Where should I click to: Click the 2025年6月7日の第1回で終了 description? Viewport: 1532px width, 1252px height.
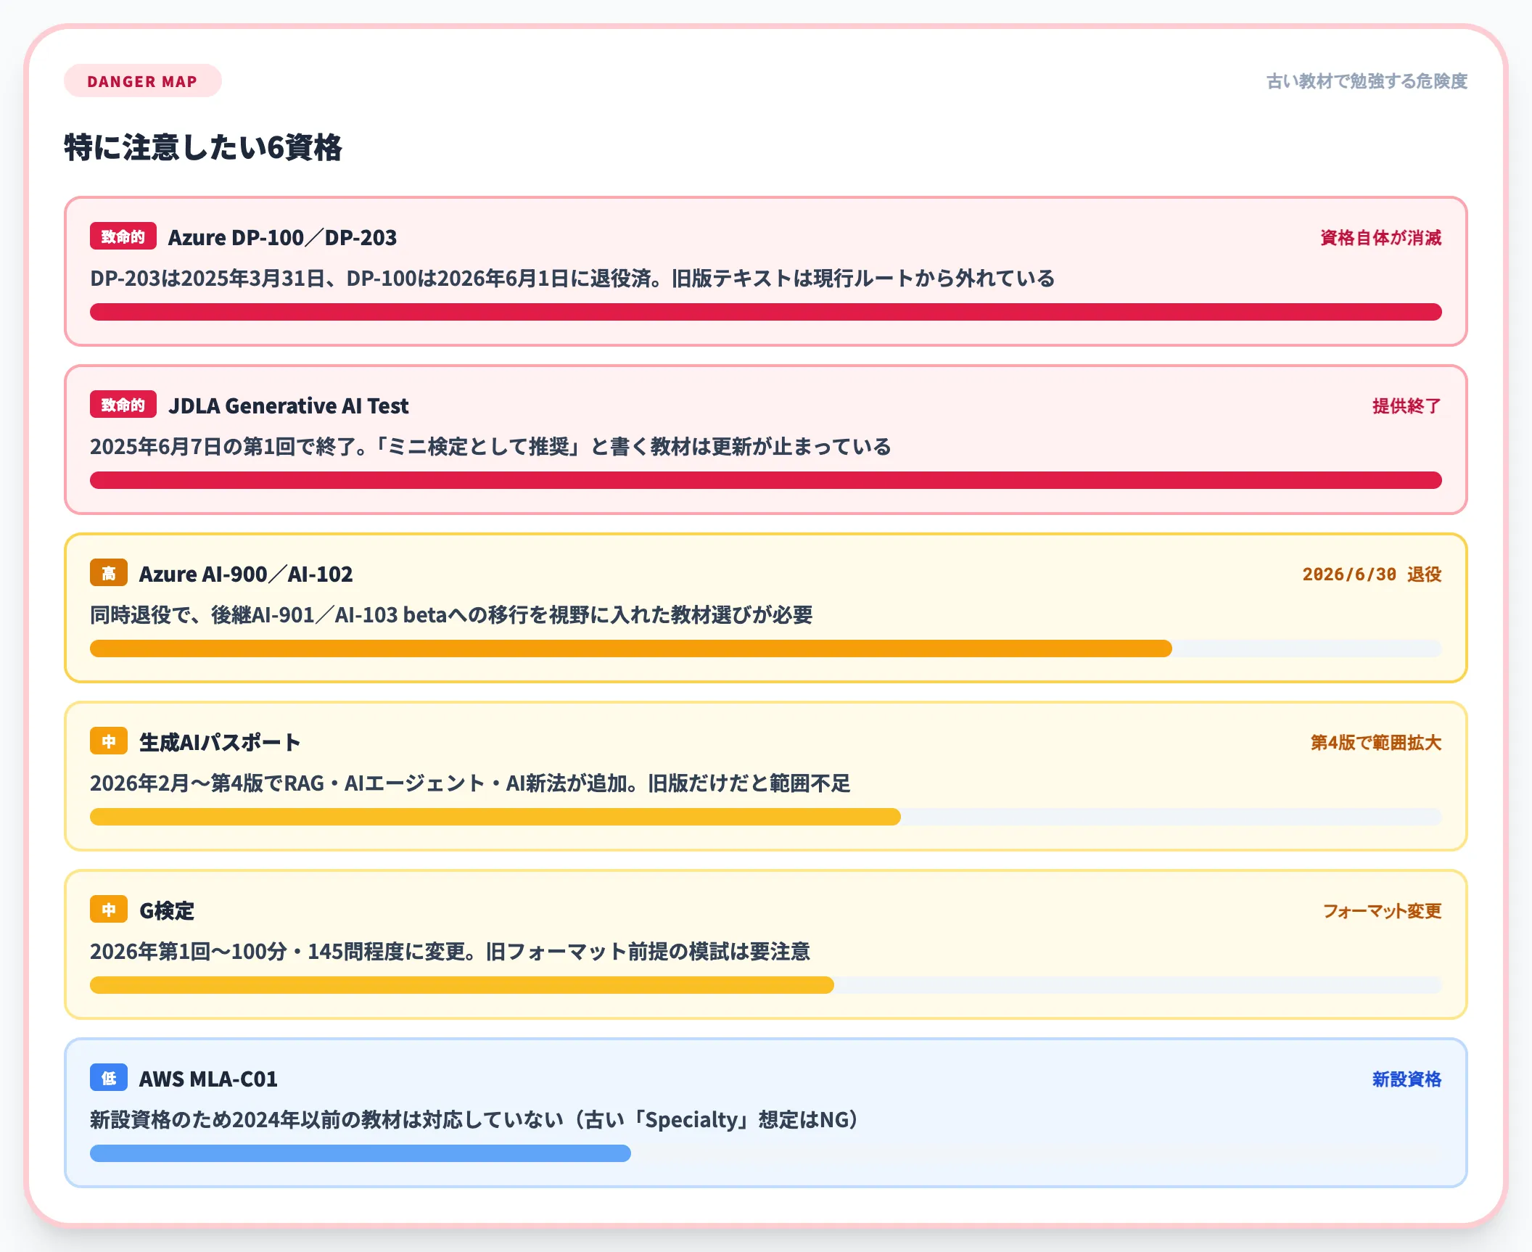click(490, 446)
